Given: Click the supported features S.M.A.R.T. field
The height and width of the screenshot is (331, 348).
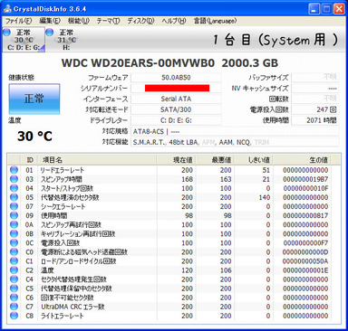Looking at the screenshot, I should point(235,142).
